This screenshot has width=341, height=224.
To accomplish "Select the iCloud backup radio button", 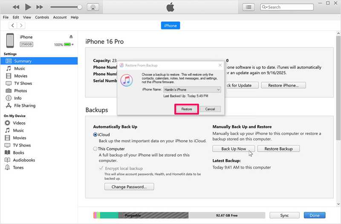I will (95, 135).
